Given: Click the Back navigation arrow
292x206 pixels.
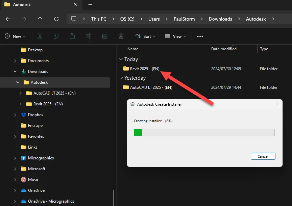Looking at the screenshot, I should click(x=8, y=19).
